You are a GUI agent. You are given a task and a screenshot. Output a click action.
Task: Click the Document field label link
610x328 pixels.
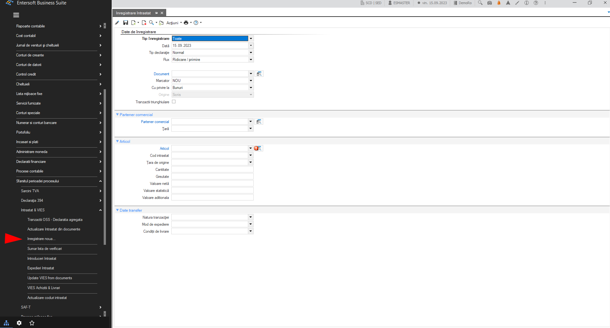[161, 74]
